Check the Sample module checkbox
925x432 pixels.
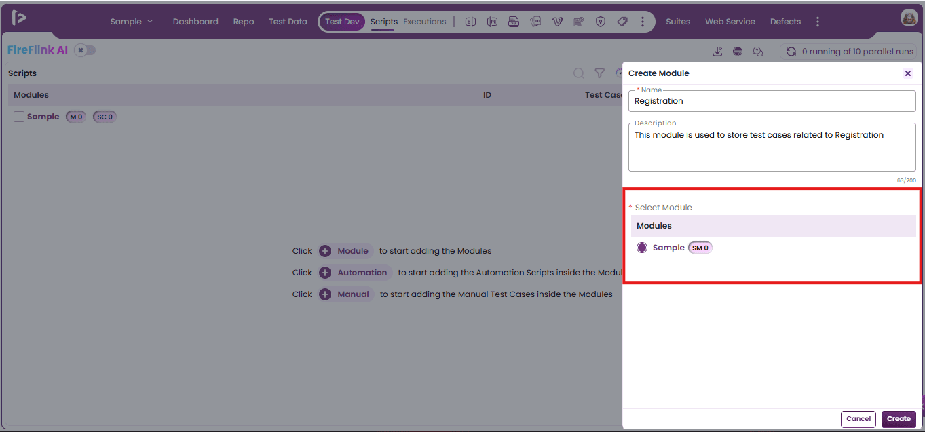[x=19, y=117]
